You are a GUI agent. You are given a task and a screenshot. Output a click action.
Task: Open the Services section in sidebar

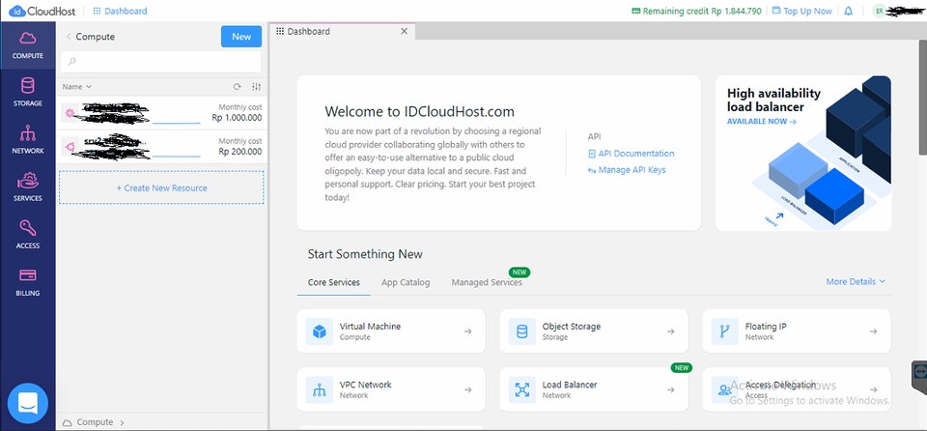coord(28,187)
